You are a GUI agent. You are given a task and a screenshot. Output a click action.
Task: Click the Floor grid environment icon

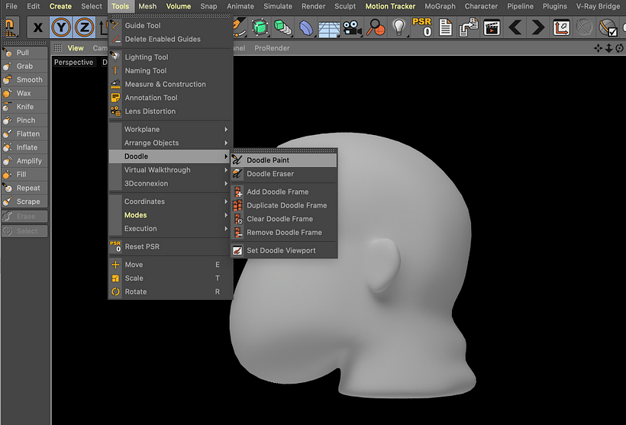[x=329, y=29]
